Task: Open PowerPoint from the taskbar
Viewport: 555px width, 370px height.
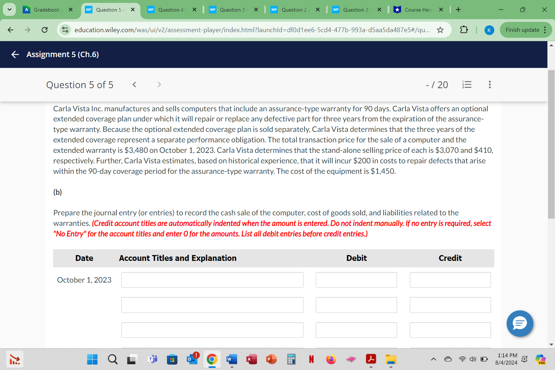Action: pos(271,360)
